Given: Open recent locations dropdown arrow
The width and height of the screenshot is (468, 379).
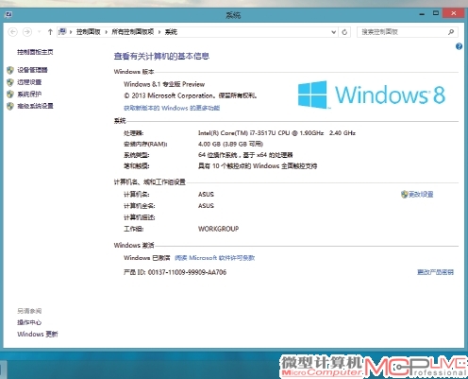Looking at the screenshot, I should (x=39, y=32).
